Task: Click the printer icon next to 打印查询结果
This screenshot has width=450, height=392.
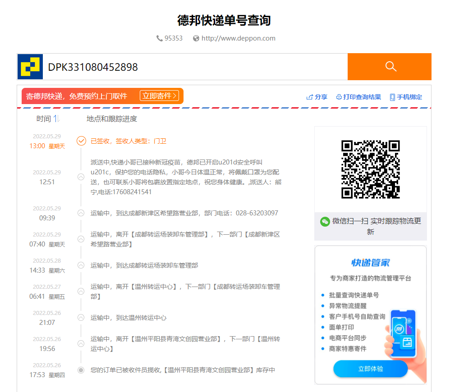Action: [339, 97]
